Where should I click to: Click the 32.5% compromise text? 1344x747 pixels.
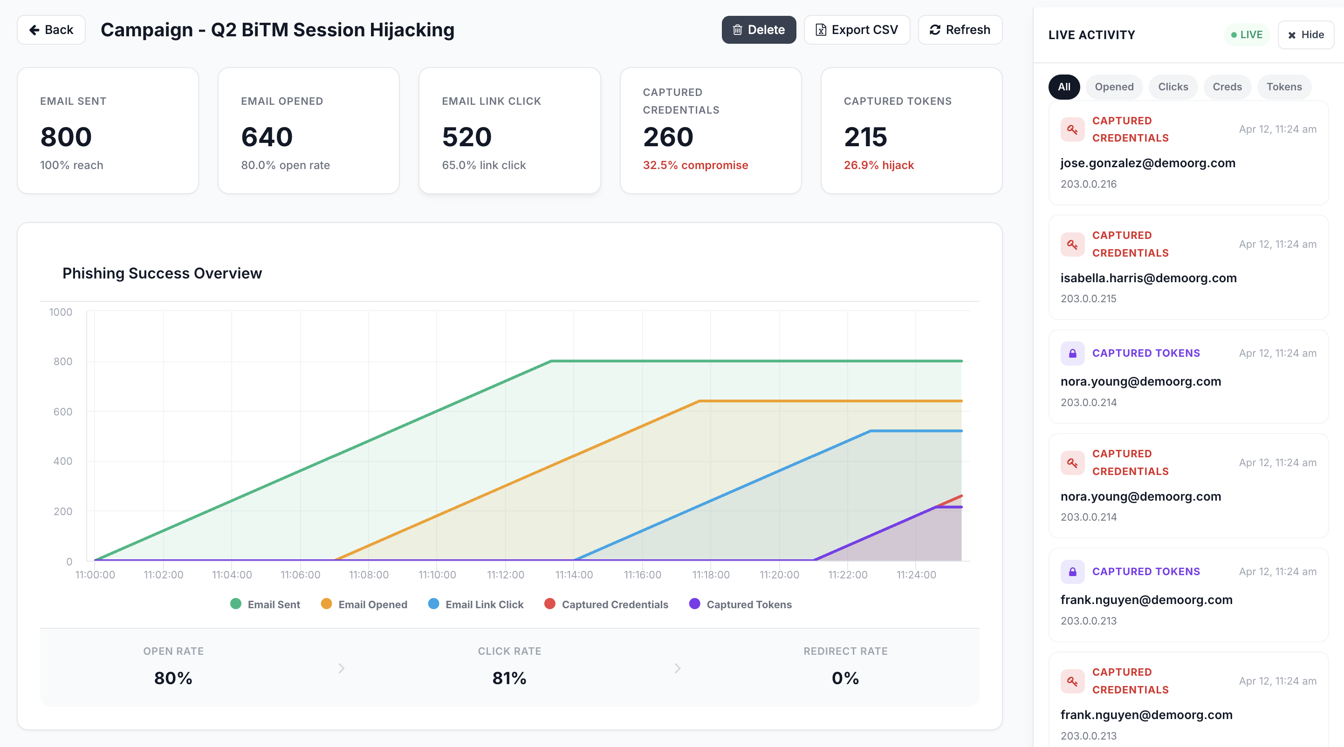tap(695, 165)
